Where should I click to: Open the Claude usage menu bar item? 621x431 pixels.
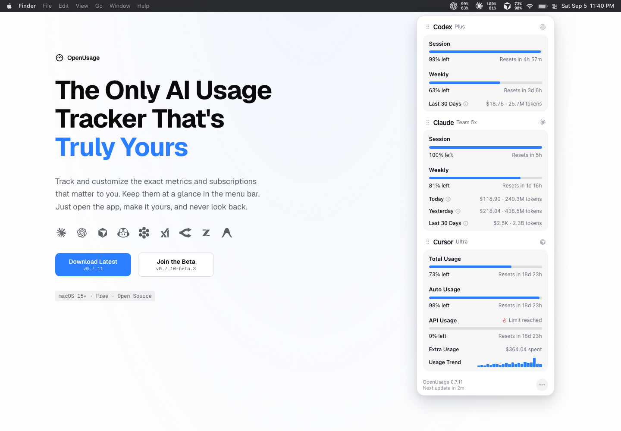pyautogui.click(x=486, y=6)
